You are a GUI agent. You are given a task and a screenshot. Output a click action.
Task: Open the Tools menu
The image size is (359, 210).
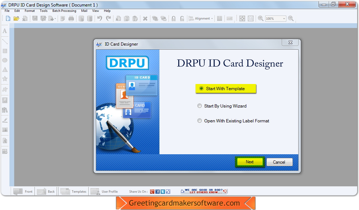coord(43,11)
